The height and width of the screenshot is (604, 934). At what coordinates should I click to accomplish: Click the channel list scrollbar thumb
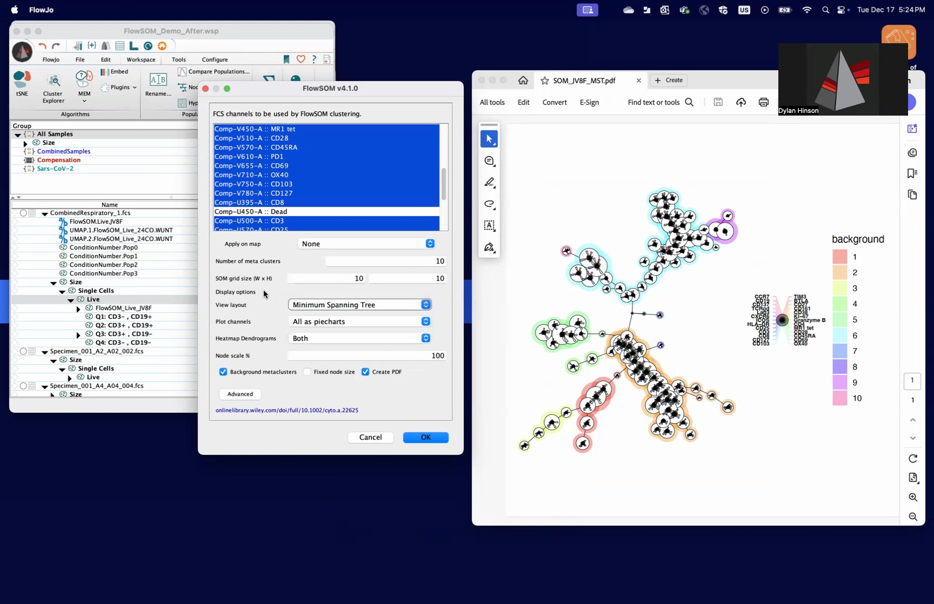444,184
